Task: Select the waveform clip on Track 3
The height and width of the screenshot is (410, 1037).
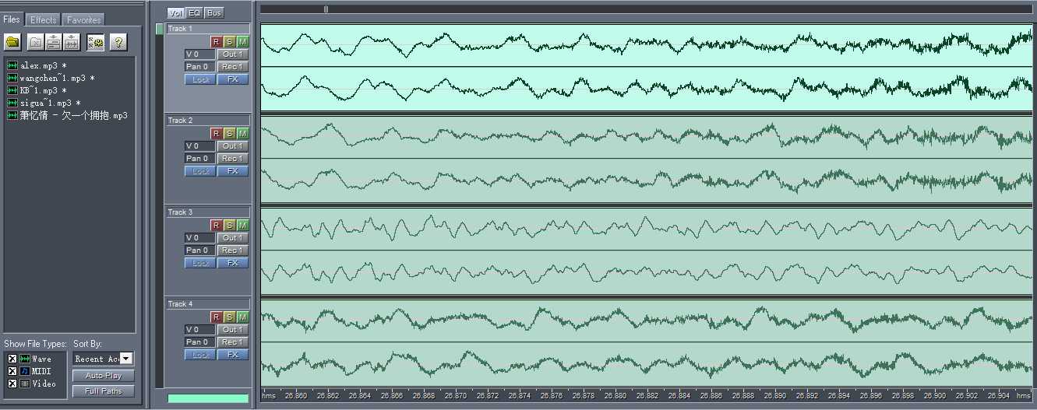Action: pyautogui.click(x=647, y=251)
